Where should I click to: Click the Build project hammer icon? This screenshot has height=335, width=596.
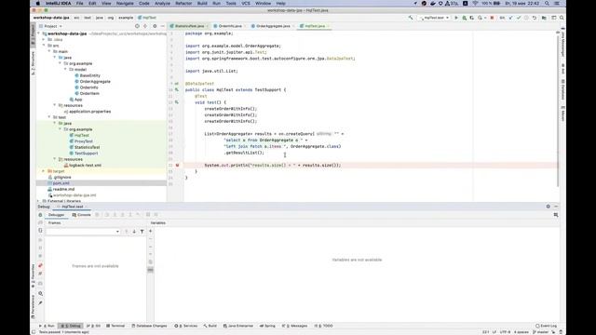point(411,18)
